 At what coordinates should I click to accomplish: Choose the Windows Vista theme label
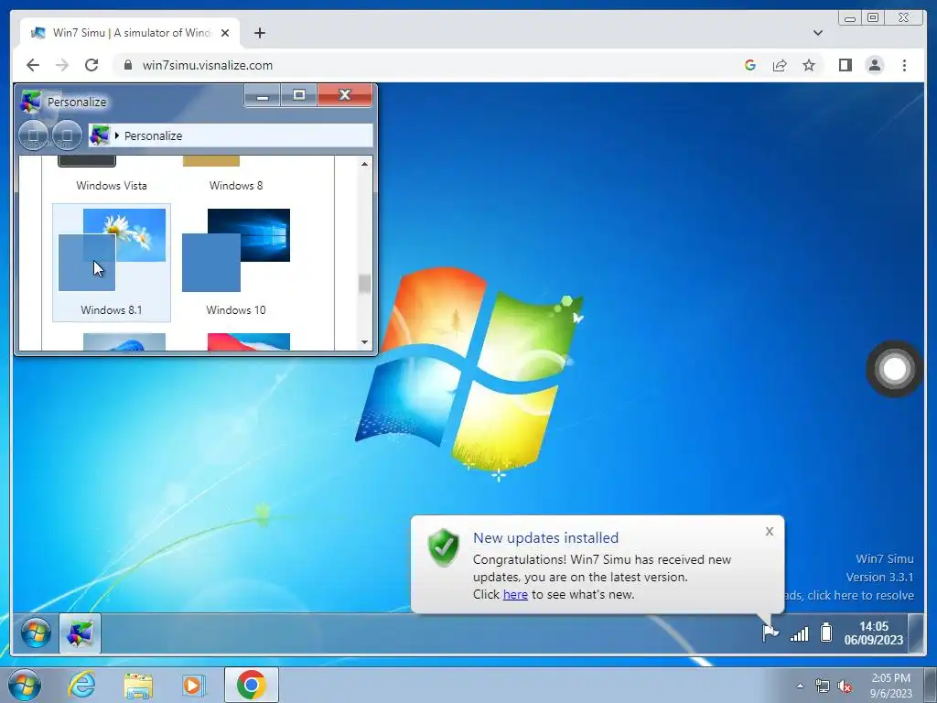tap(112, 185)
